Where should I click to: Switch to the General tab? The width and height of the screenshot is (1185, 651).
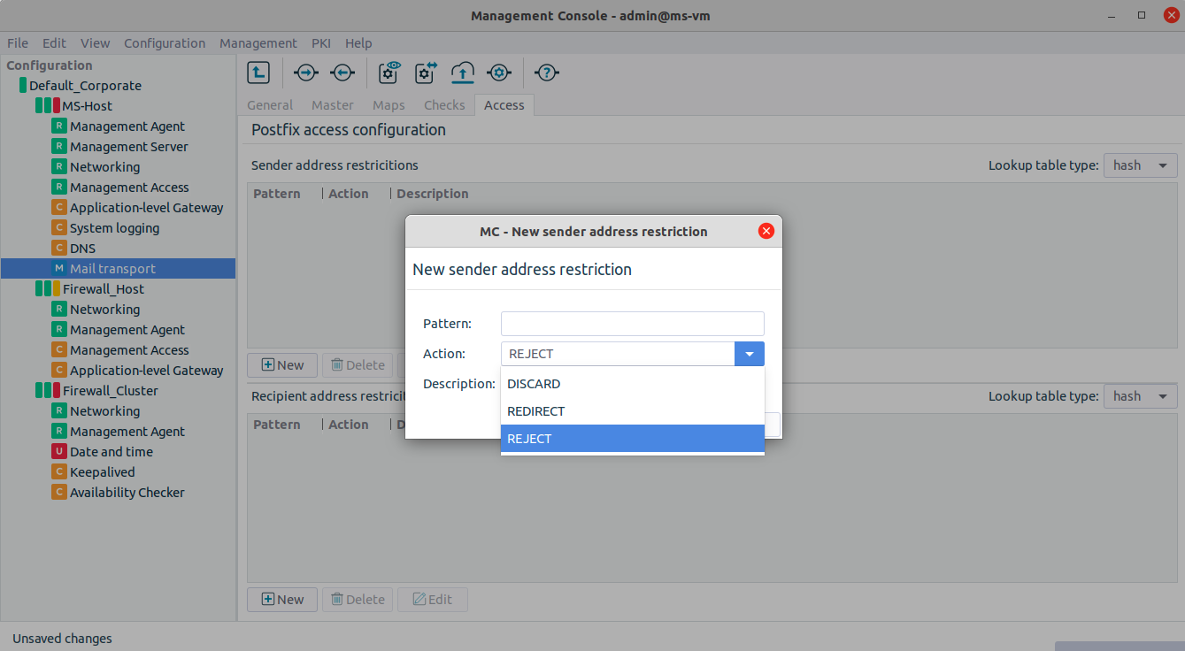tap(270, 105)
